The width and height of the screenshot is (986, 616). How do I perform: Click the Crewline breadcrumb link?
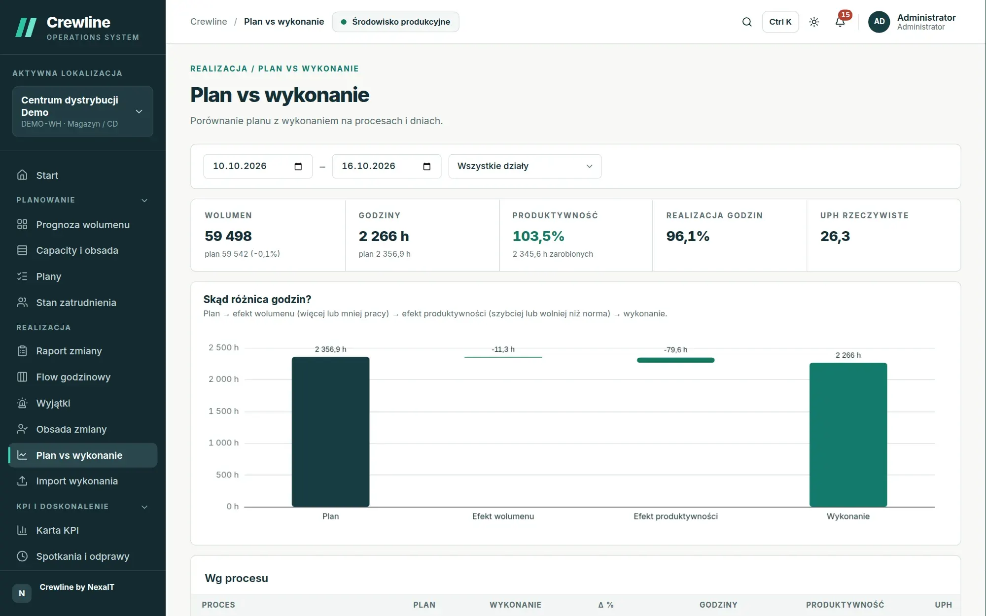coord(209,22)
